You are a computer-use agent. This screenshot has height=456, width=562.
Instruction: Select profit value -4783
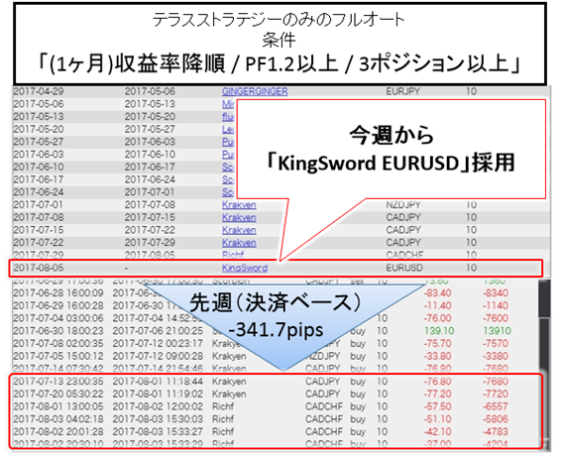[x=495, y=431]
